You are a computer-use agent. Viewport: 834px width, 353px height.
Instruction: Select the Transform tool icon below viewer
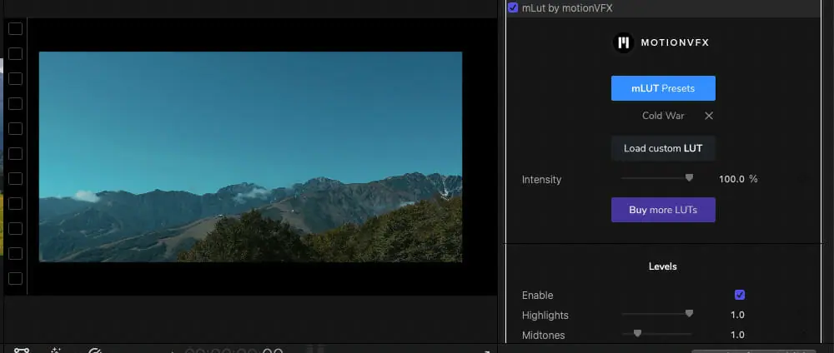point(22,351)
